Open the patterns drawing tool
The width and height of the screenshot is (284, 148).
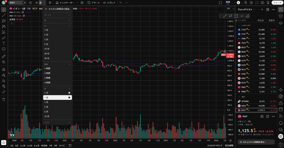click(4, 27)
